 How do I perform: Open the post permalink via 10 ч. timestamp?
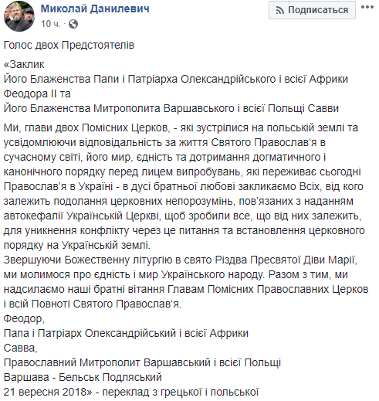click(x=51, y=24)
